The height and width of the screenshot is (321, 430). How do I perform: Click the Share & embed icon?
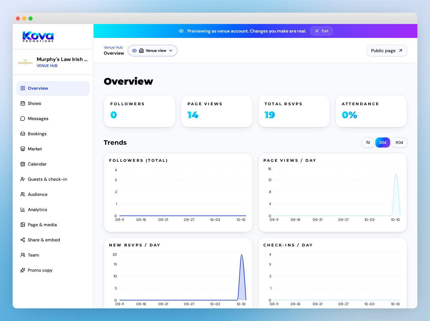pyautogui.click(x=23, y=240)
